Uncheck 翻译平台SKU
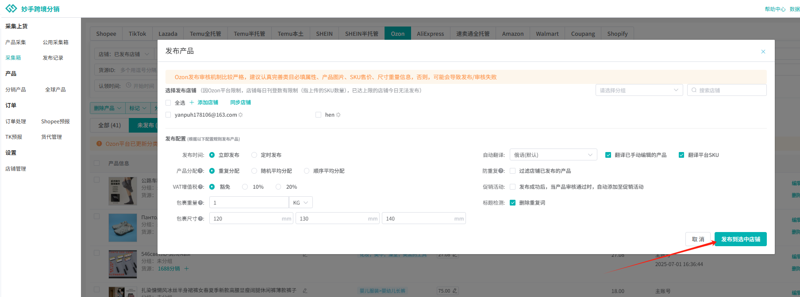 [681, 155]
